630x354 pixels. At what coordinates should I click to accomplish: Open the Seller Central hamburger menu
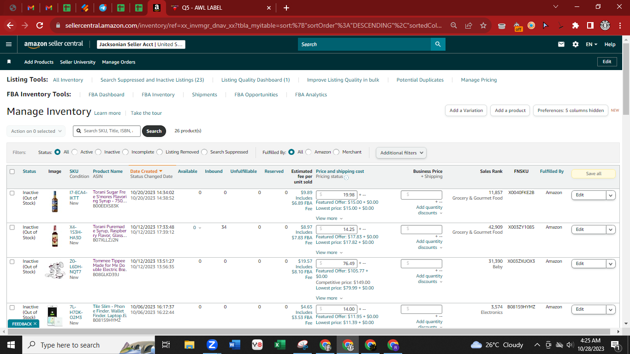pos(9,44)
